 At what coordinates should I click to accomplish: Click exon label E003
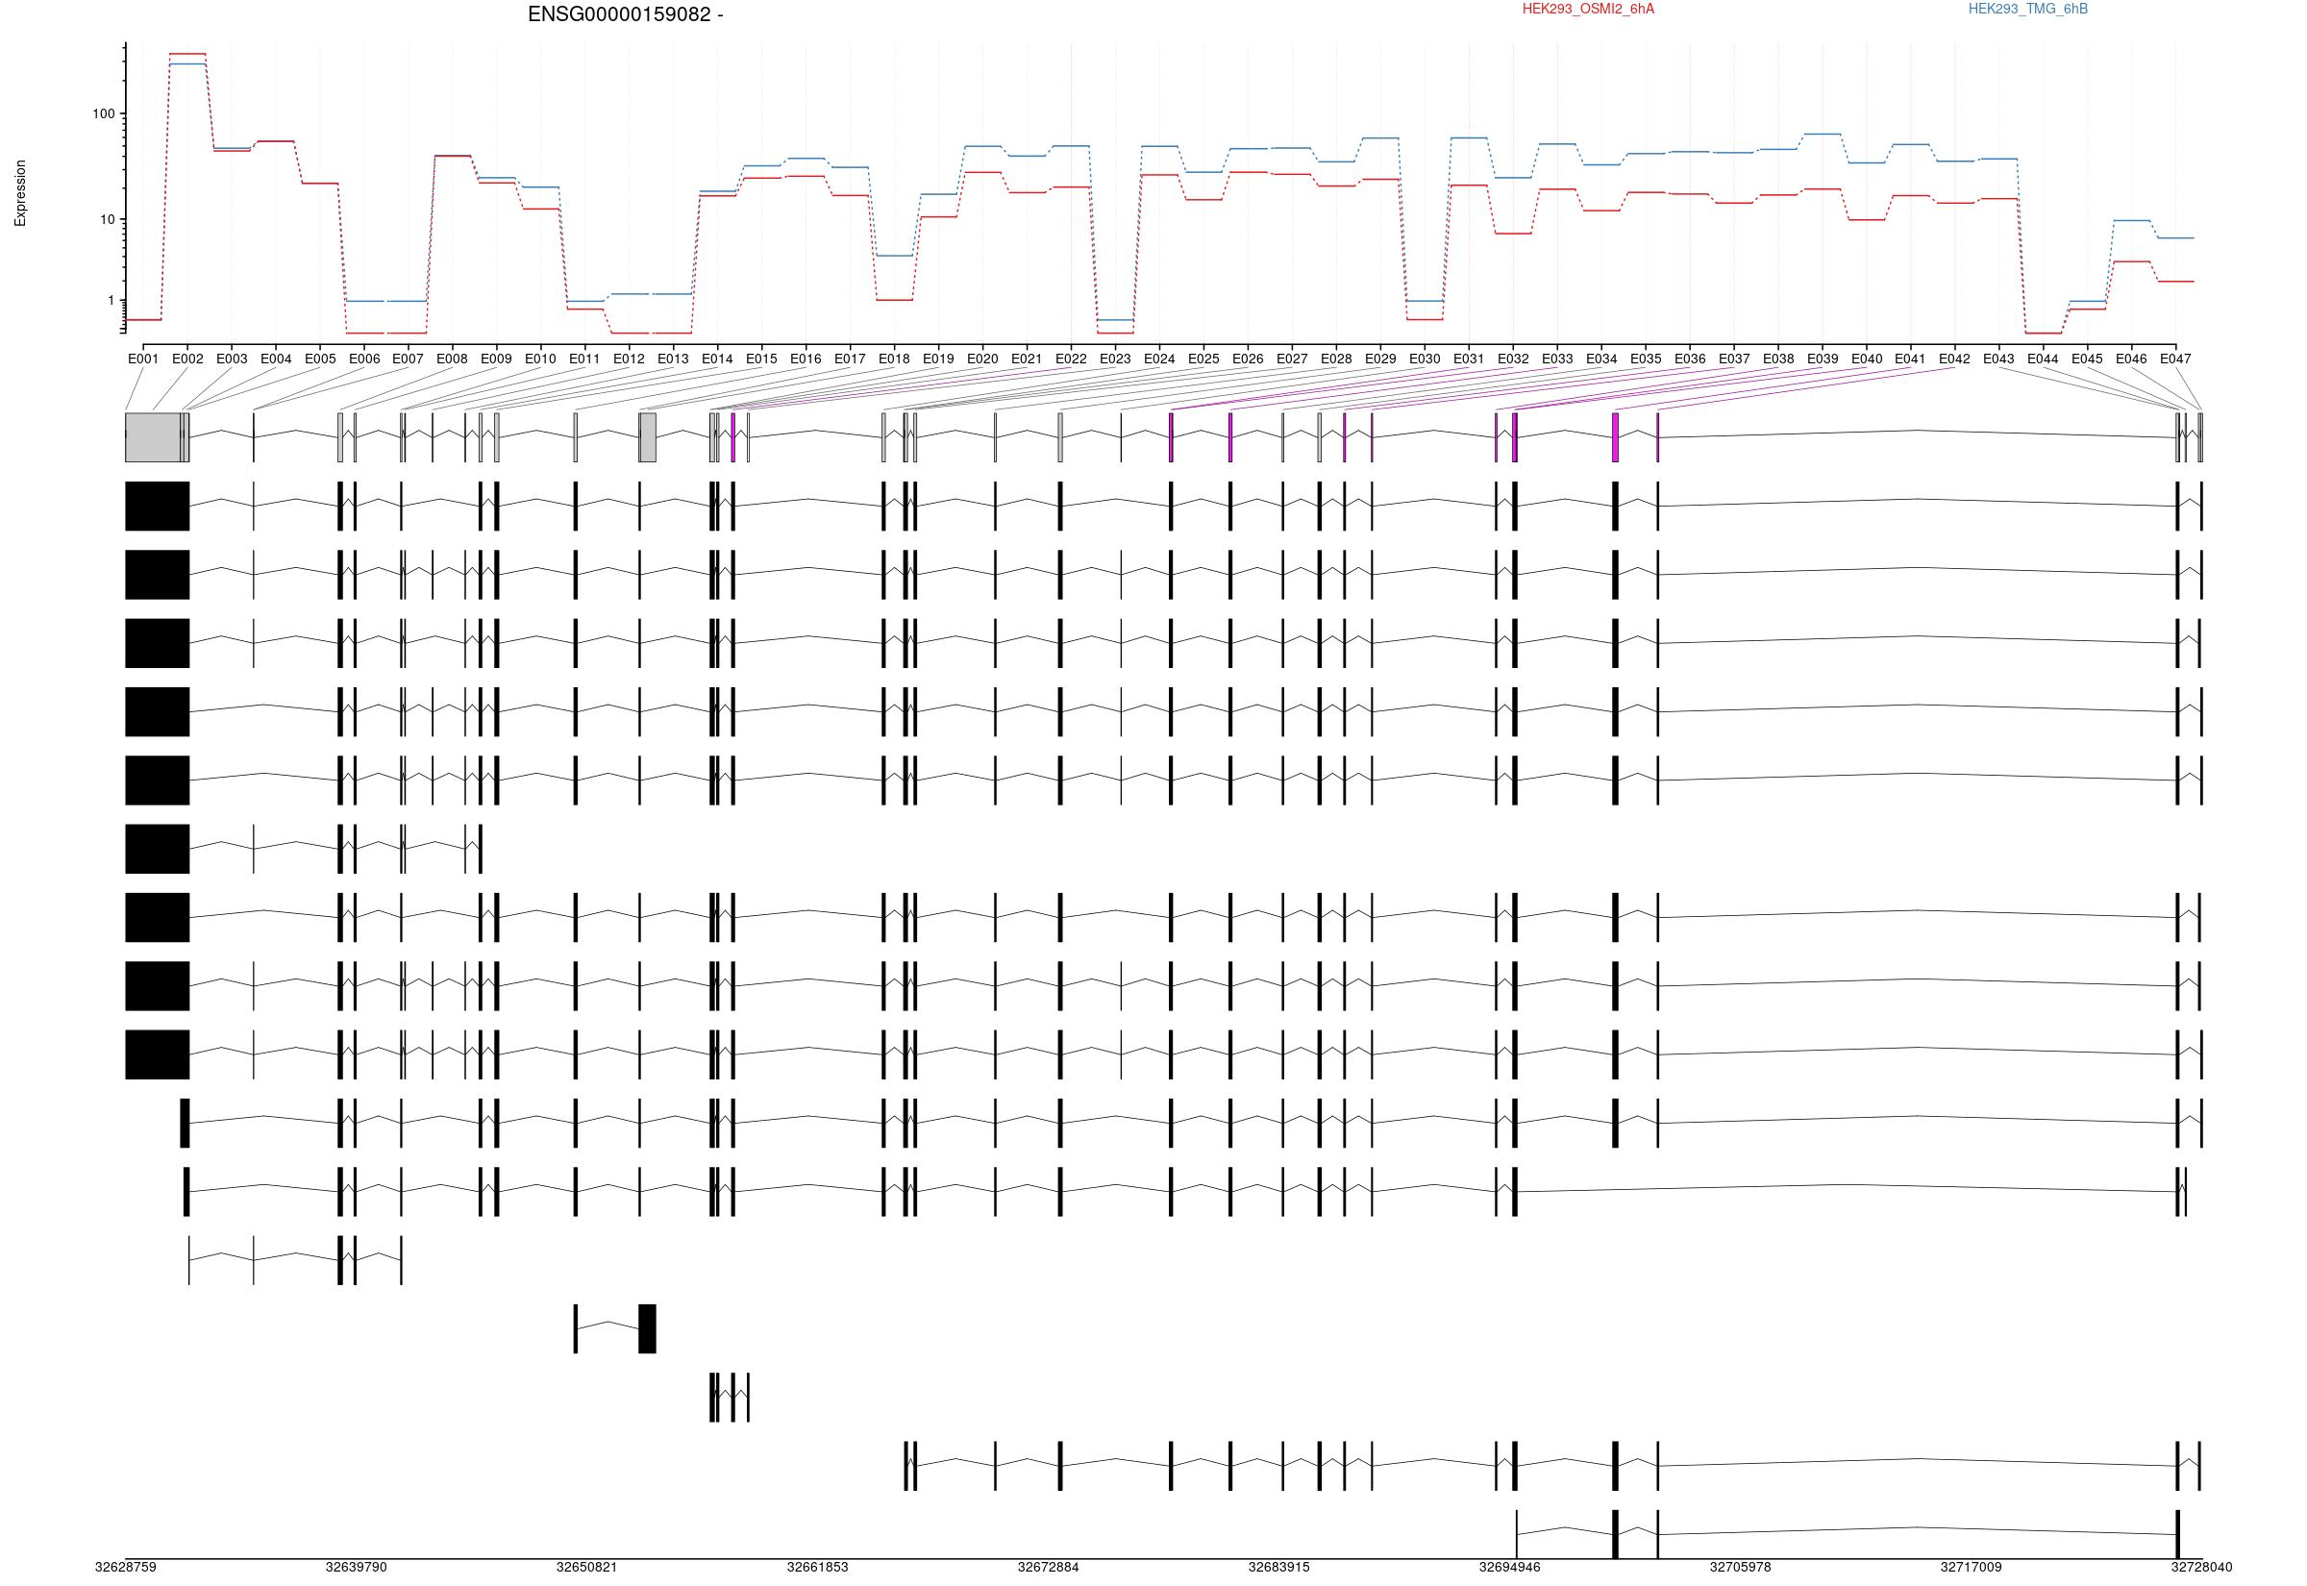(x=232, y=359)
